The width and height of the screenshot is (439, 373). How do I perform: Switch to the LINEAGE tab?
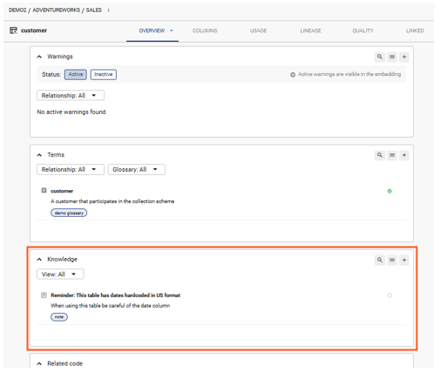point(310,31)
